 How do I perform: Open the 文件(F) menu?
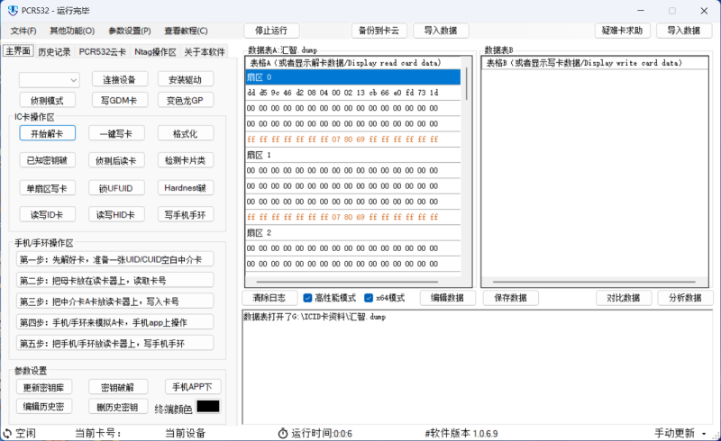pyautogui.click(x=23, y=31)
